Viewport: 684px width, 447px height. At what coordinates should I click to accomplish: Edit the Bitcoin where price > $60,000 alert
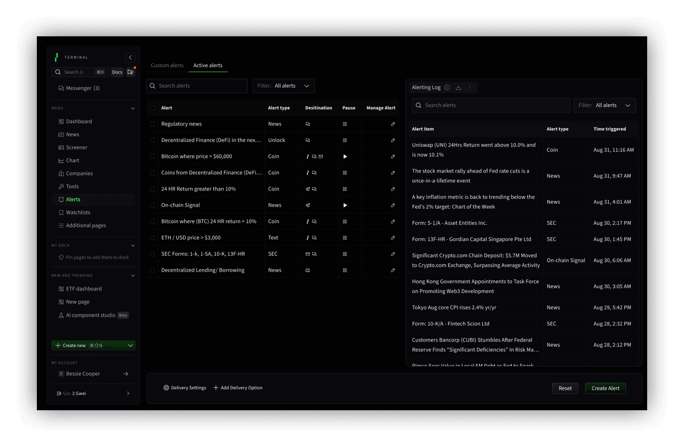(x=393, y=157)
